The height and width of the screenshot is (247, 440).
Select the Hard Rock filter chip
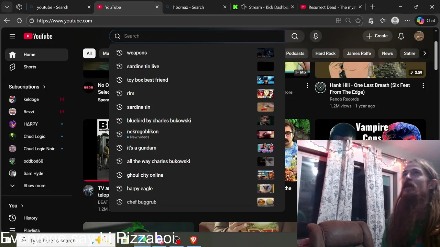325,54
